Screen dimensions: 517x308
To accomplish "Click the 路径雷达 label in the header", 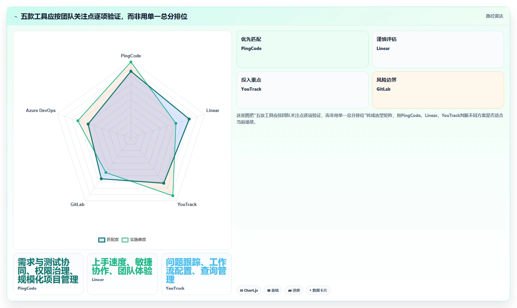I will [494, 16].
